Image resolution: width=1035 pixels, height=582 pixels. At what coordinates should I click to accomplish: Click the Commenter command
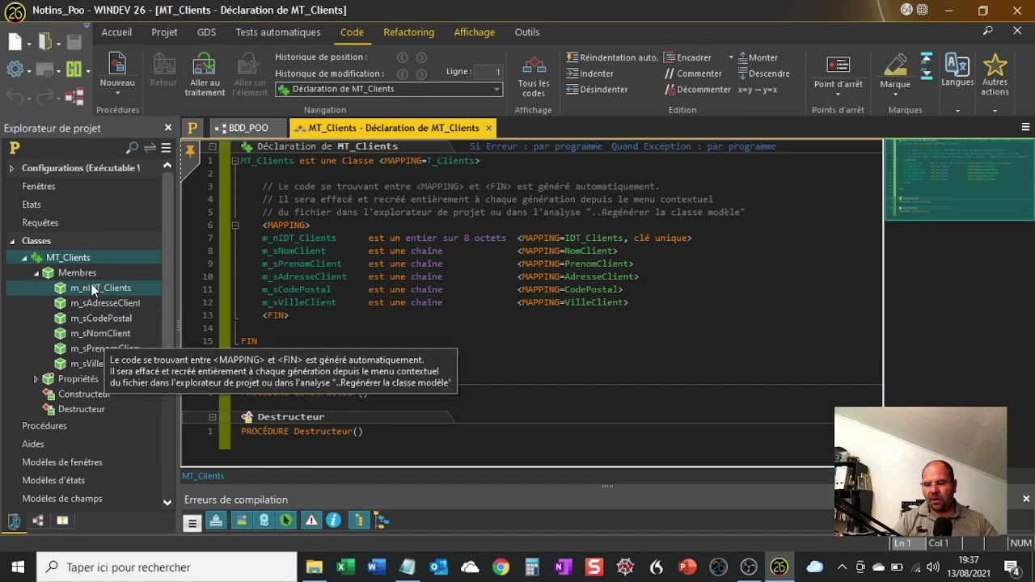(x=693, y=74)
